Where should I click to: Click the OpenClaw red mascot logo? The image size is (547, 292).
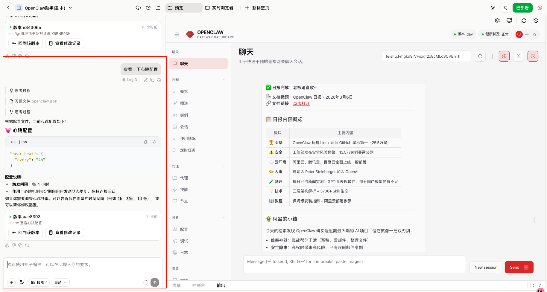tap(190, 34)
